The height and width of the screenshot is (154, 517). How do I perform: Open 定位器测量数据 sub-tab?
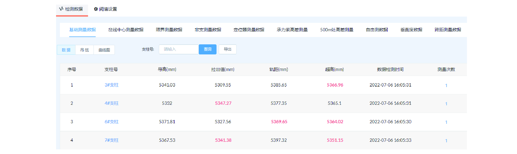click(249, 30)
